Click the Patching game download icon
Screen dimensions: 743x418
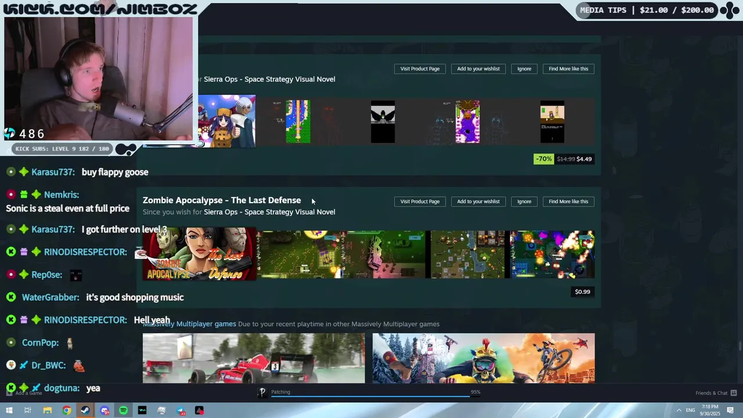coord(262,392)
